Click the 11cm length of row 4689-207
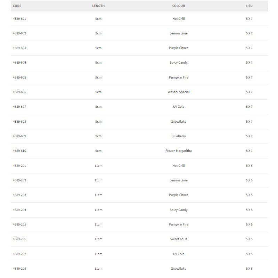This screenshot has height=278, width=278. tap(98, 254)
